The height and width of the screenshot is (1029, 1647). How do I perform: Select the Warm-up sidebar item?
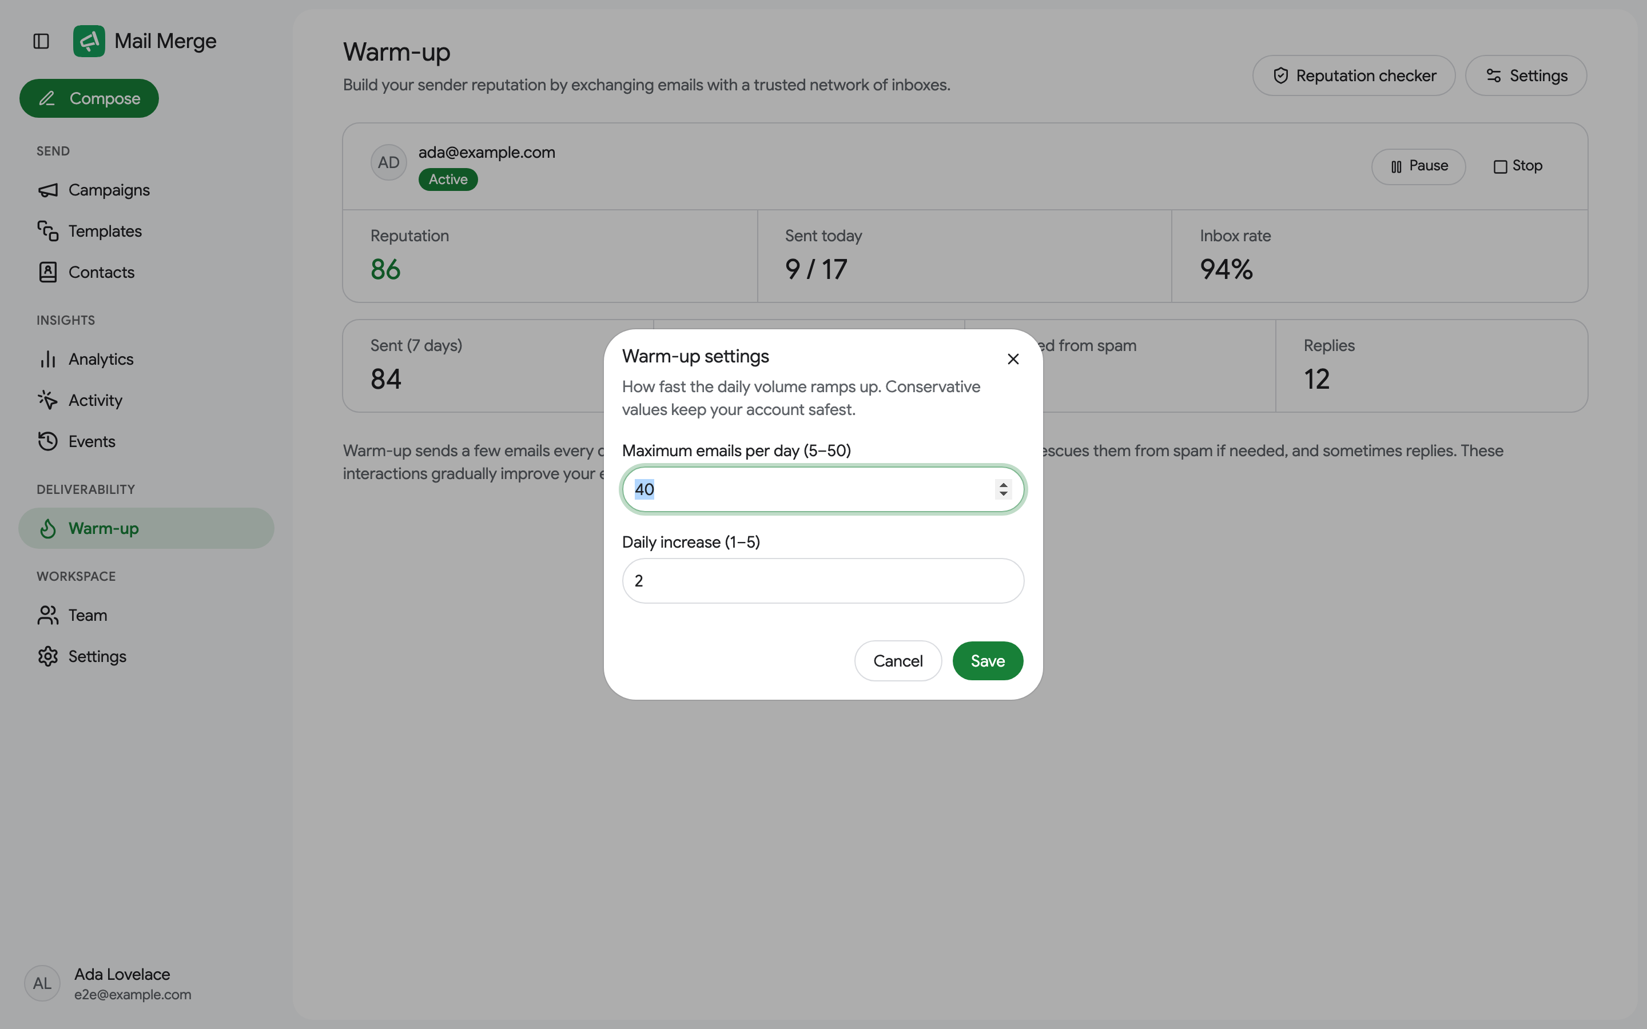click(146, 528)
